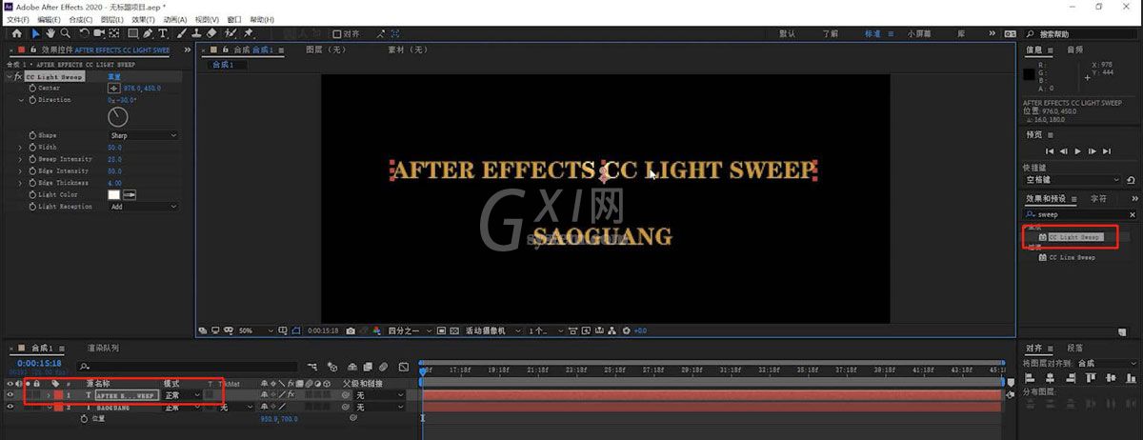Click the Home icon in the toolbar
Screen dimensions: 1143x440
16,33
